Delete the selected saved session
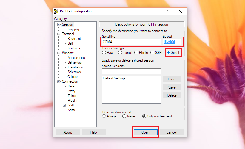This screenshot has width=245, height=149. (x=172, y=95)
